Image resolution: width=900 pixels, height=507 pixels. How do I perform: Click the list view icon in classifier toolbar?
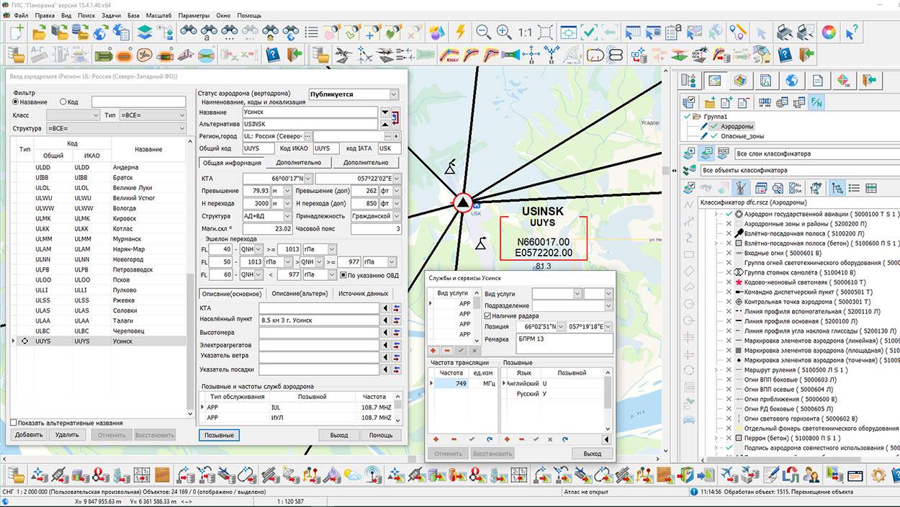[854, 188]
